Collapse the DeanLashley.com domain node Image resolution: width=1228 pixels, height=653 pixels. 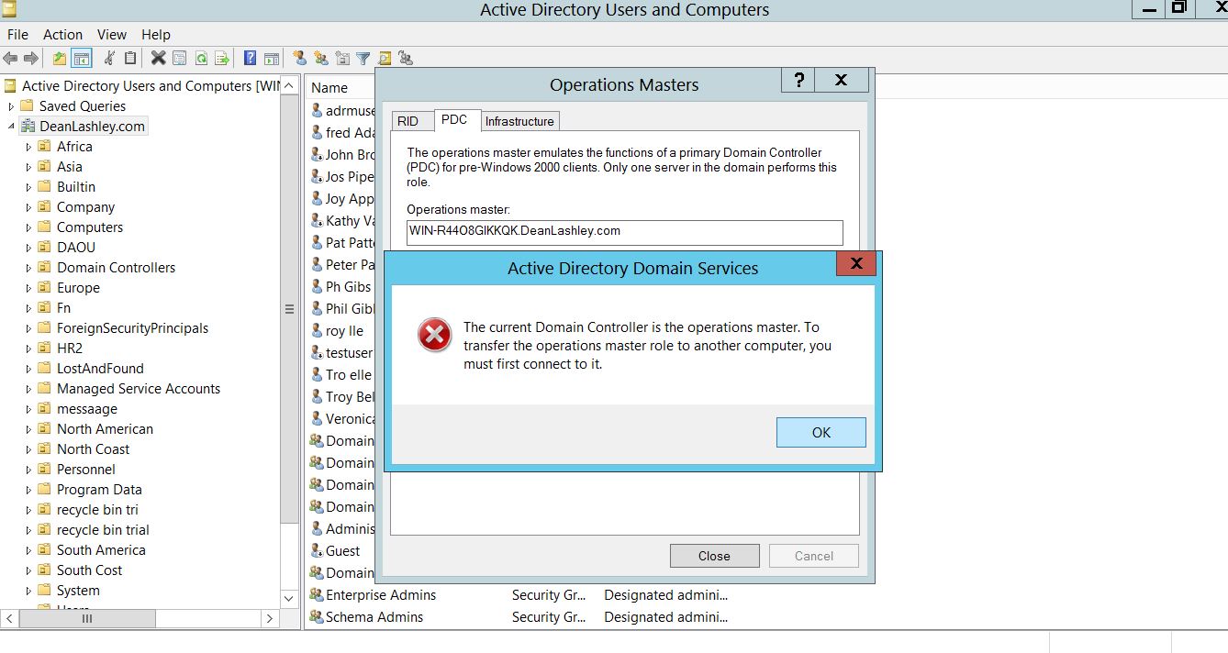(11, 127)
